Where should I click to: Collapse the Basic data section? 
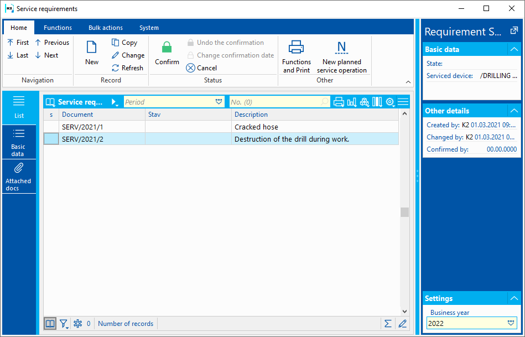[514, 50]
